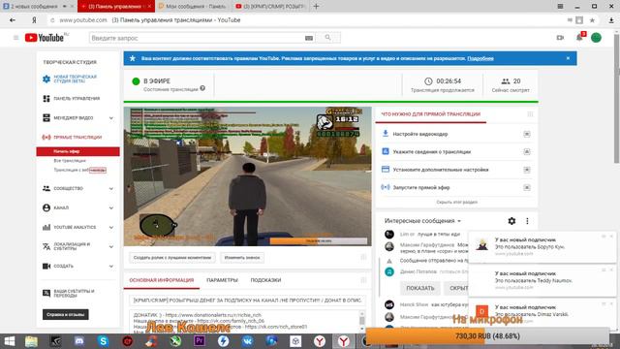Open the Yandex home button

pos(35,19)
